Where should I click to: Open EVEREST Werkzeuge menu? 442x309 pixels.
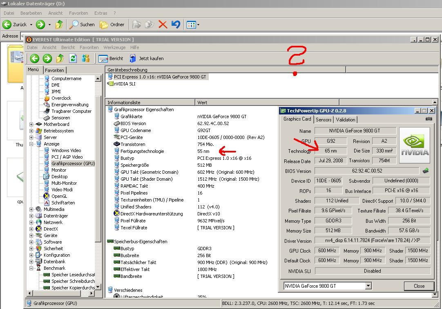[x=114, y=47]
